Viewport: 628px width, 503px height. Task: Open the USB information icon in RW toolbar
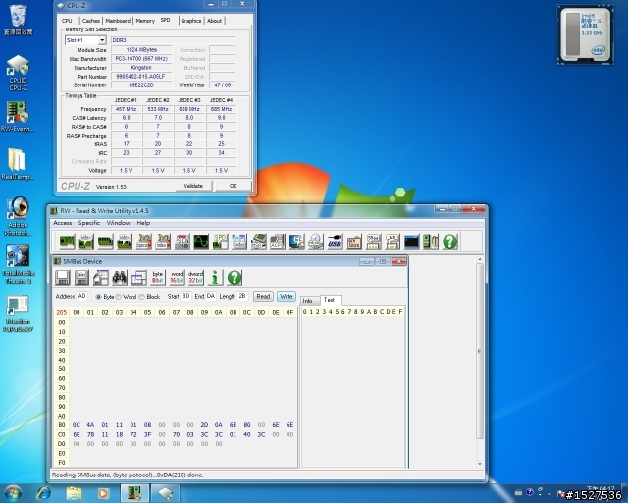click(335, 242)
